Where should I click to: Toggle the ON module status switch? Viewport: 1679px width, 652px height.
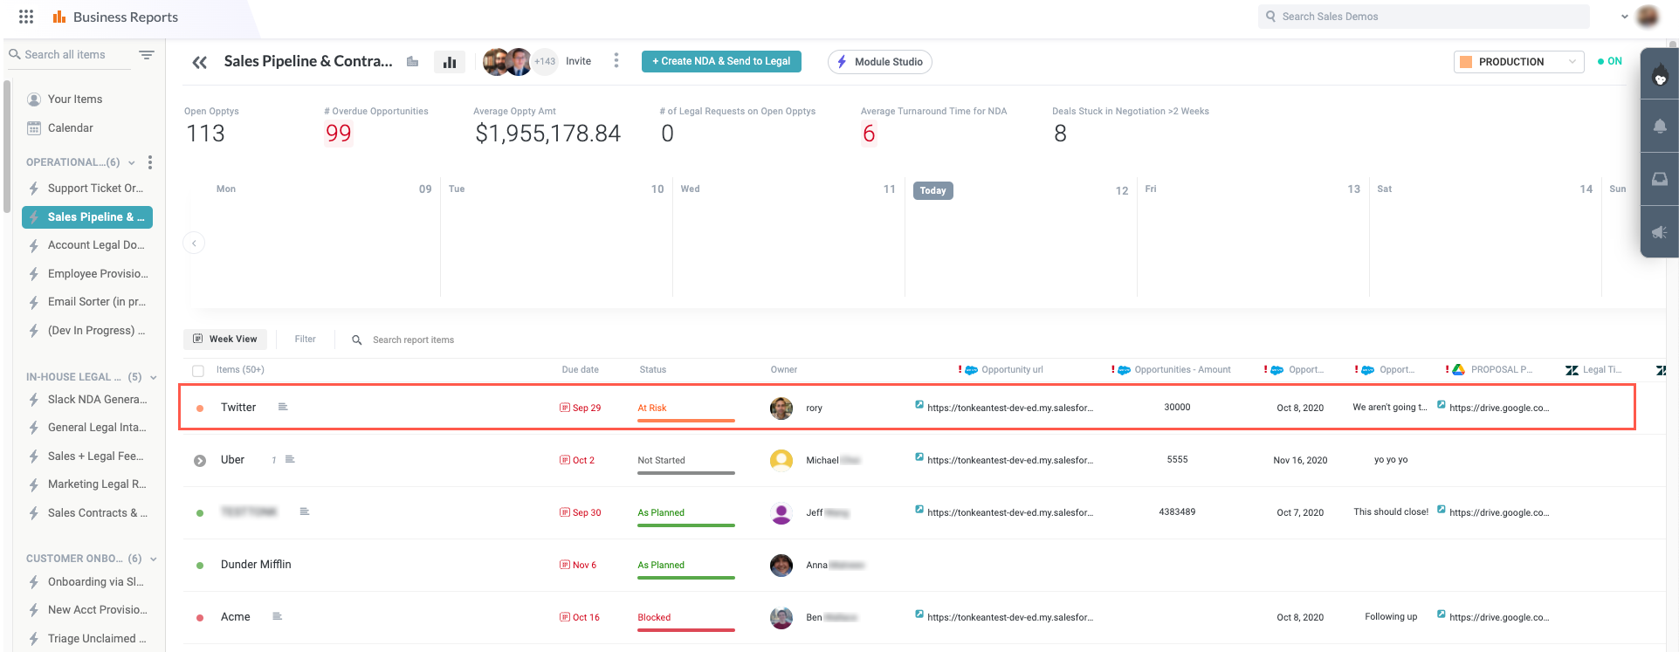(1609, 61)
